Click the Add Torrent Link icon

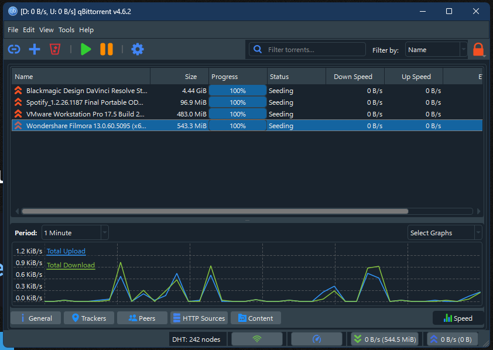(14, 49)
